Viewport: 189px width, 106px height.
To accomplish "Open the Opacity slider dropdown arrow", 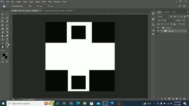I will (187, 20).
